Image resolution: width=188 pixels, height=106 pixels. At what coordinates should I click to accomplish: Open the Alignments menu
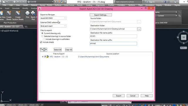click(100, 5)
